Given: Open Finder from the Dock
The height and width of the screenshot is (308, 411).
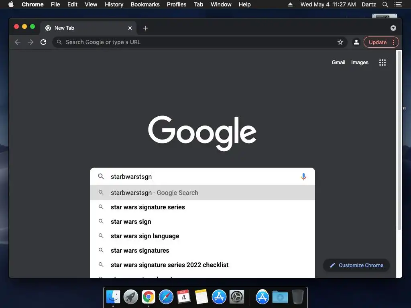Looking at the screenshot, I should pyautogui.click(x=113, y=297).
